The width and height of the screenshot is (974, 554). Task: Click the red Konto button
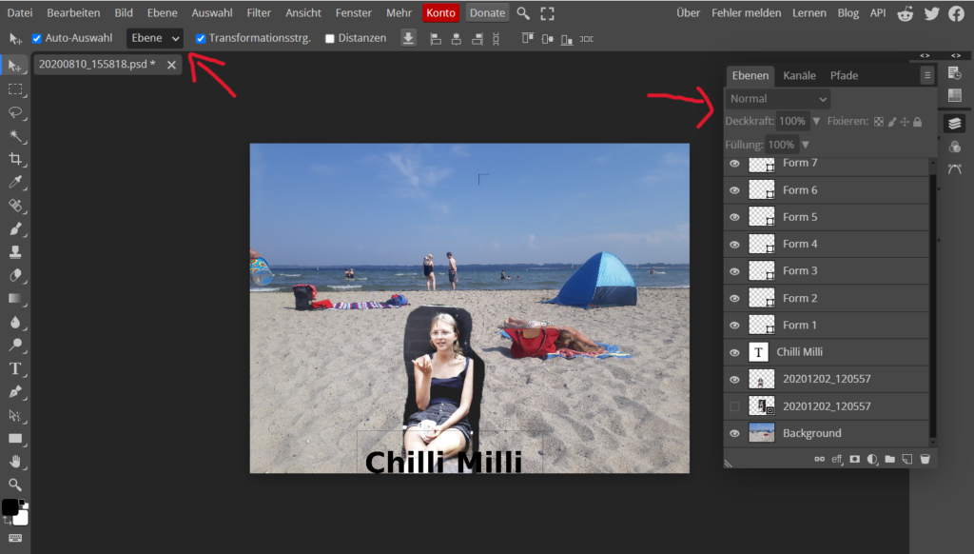440,13
